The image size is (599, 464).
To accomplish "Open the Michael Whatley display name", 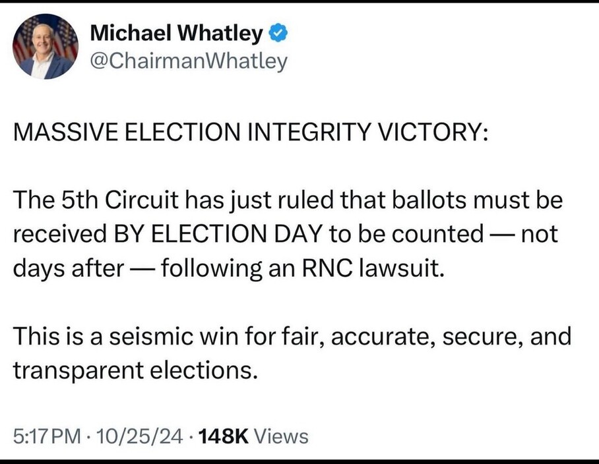I will pos(176,32).
